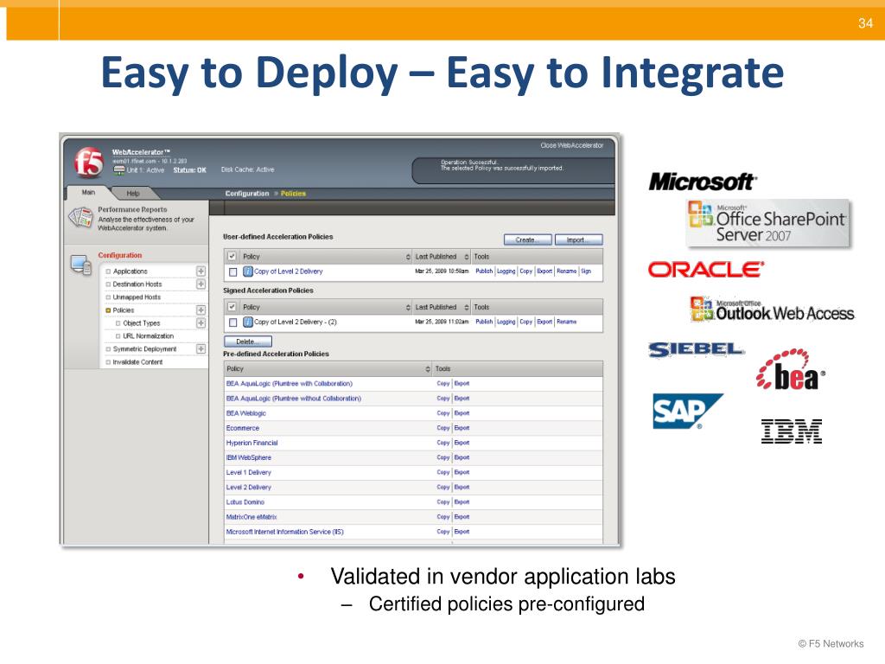Switch to the Main tab
The image size is (885, 664).
coord(88,193)
